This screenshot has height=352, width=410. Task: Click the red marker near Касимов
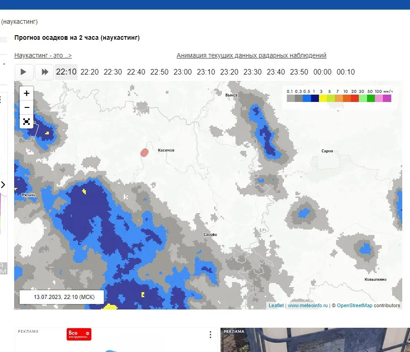point(144,152)
